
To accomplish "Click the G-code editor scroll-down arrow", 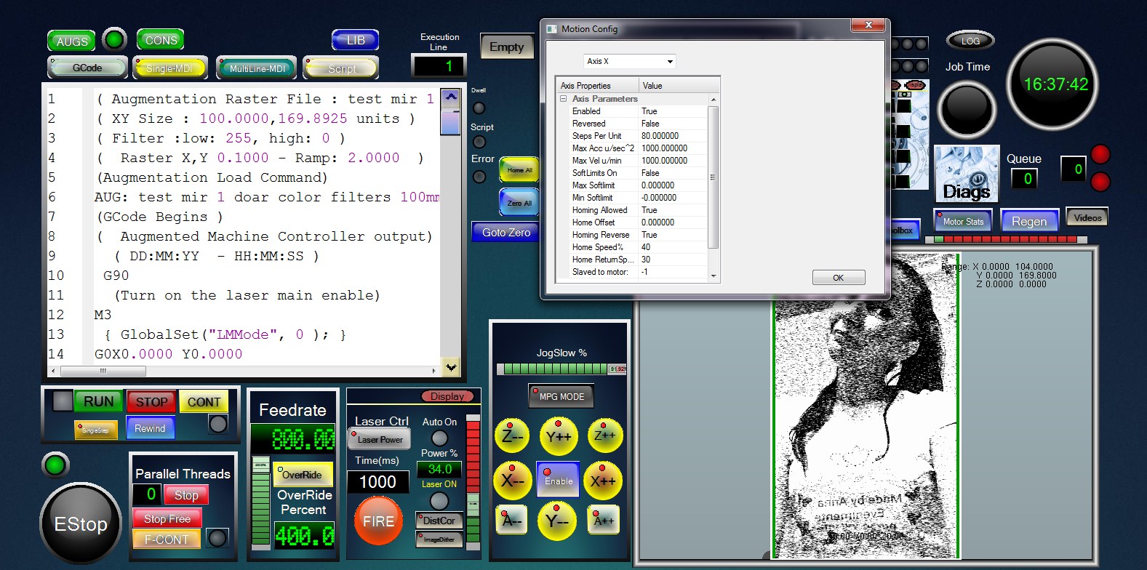I will [451, 367].
